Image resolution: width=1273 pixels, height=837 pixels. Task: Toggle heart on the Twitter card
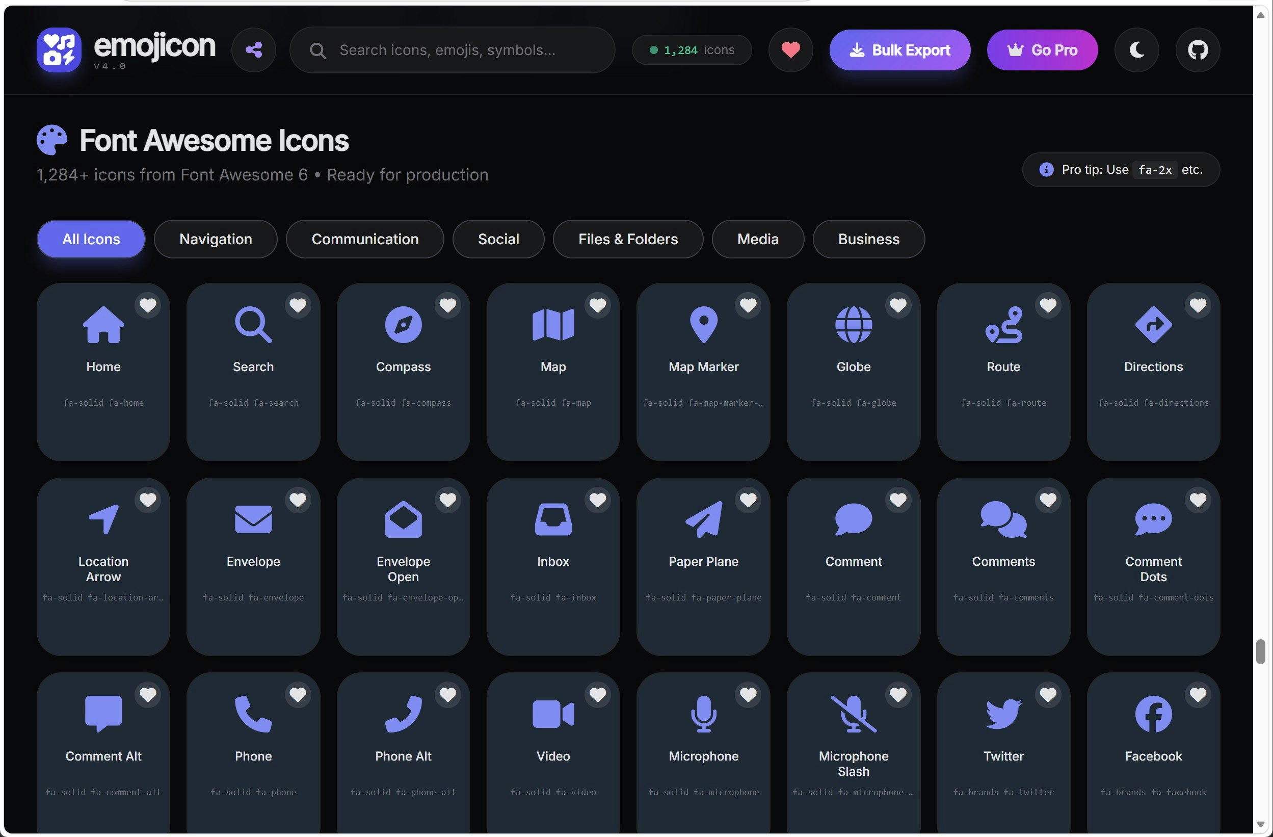1048,695
